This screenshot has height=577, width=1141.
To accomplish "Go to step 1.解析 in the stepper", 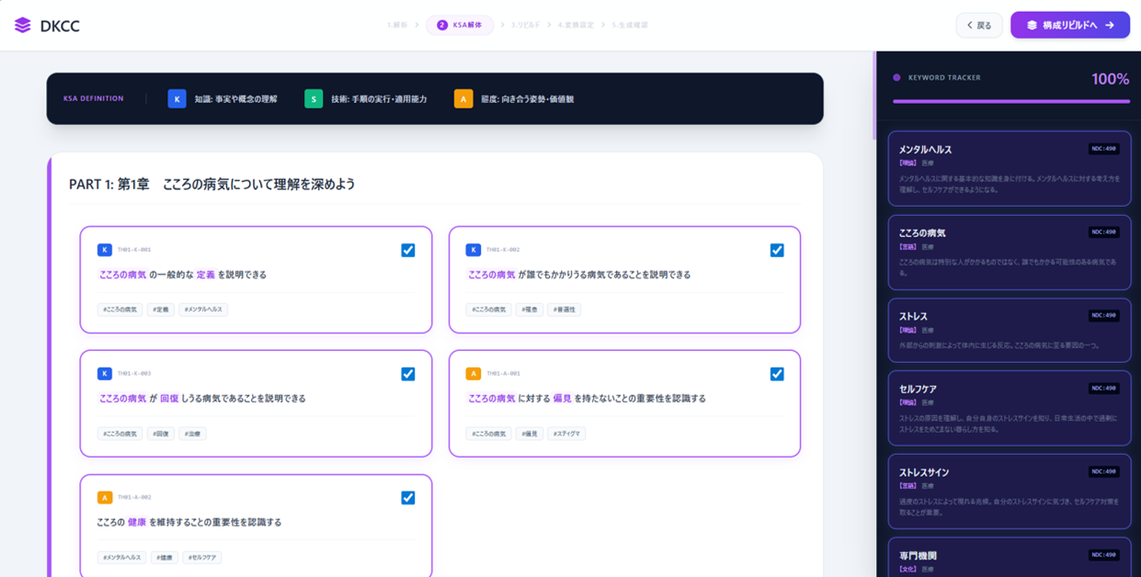I will tap(397, 25).
